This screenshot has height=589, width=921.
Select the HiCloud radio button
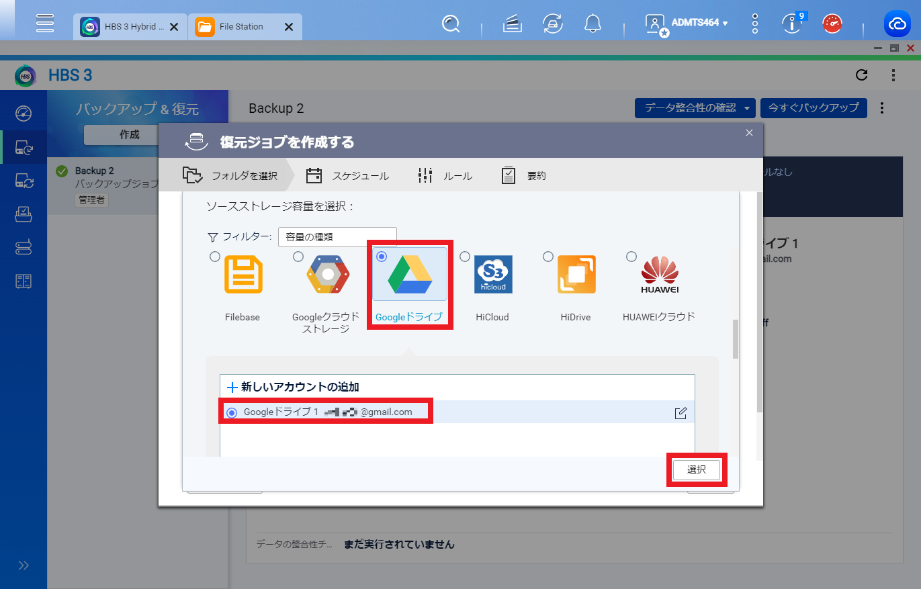464,257
